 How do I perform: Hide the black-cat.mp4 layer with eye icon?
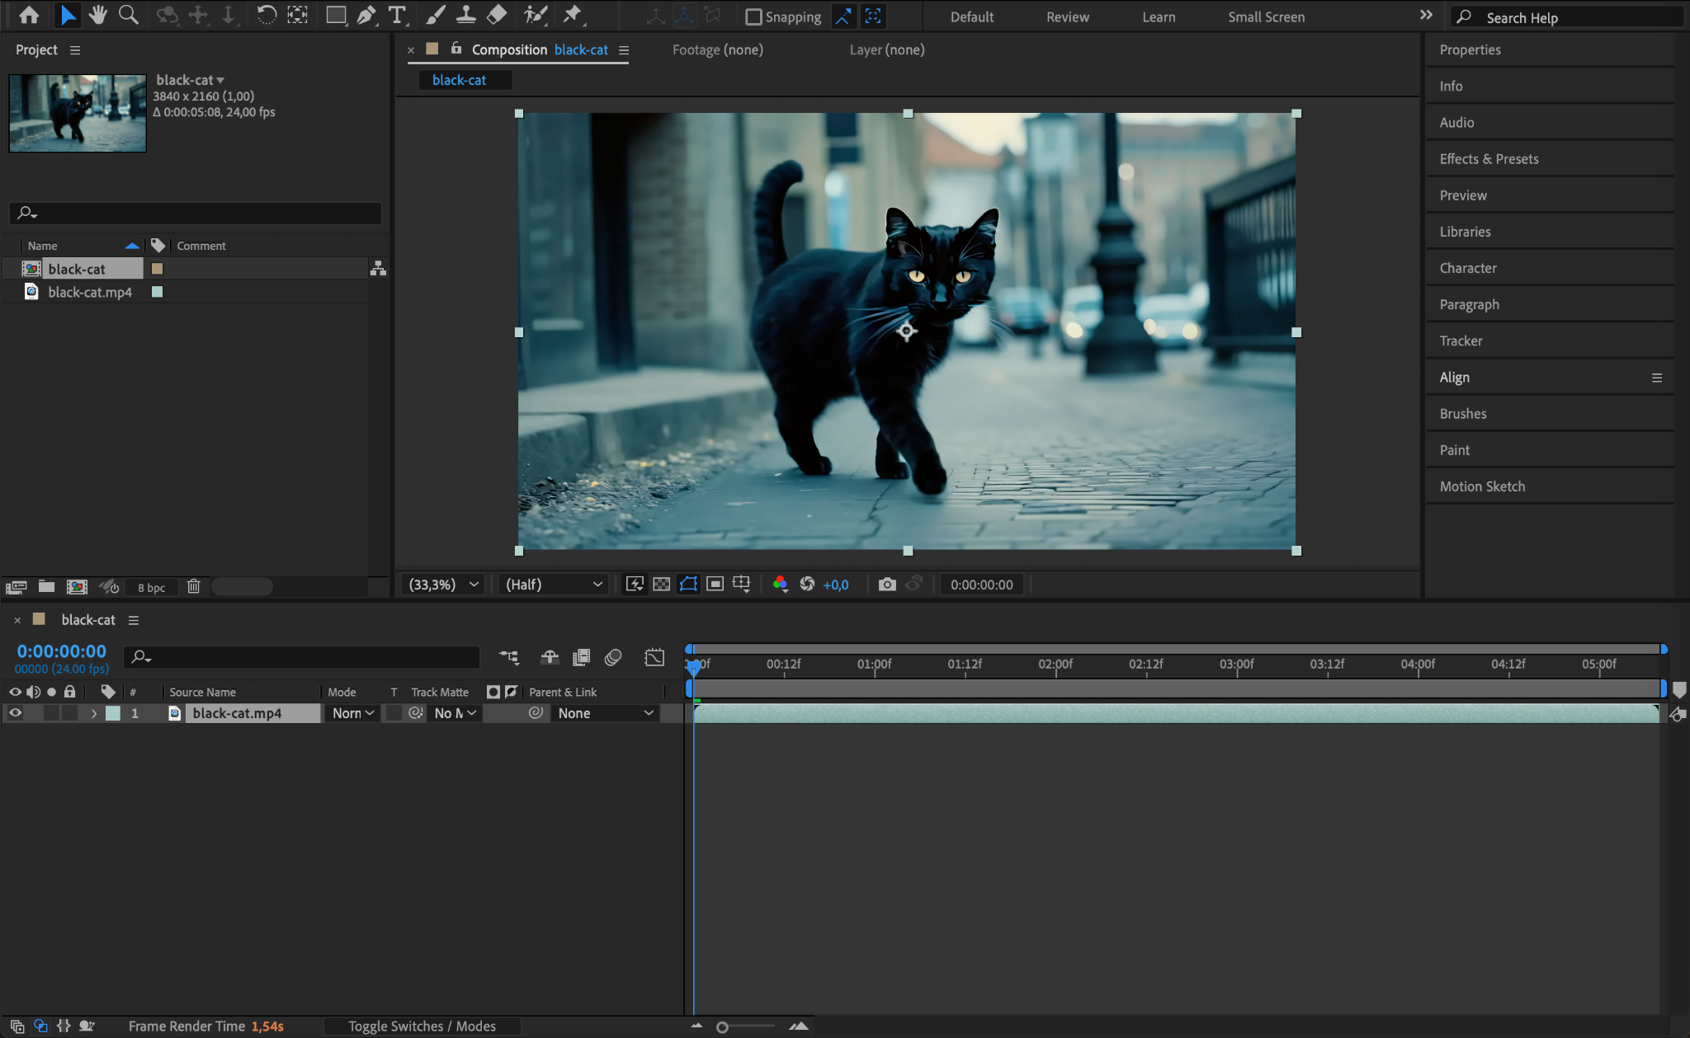(15, 713)
